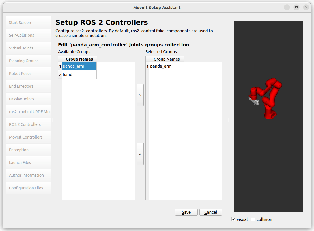Minimize the MoveIt Setup Assistant window

(287, 8)
